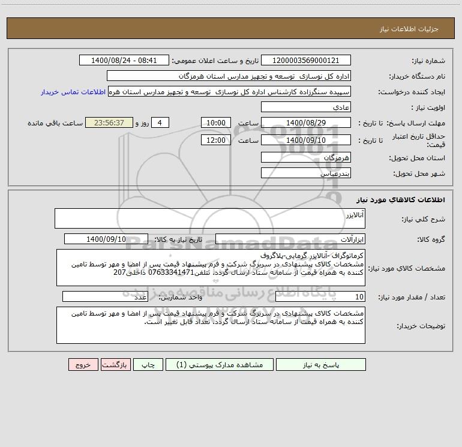The image size is (462, 447).
Task: Click the priority field showing عادي
Action: tap(306, 107)
